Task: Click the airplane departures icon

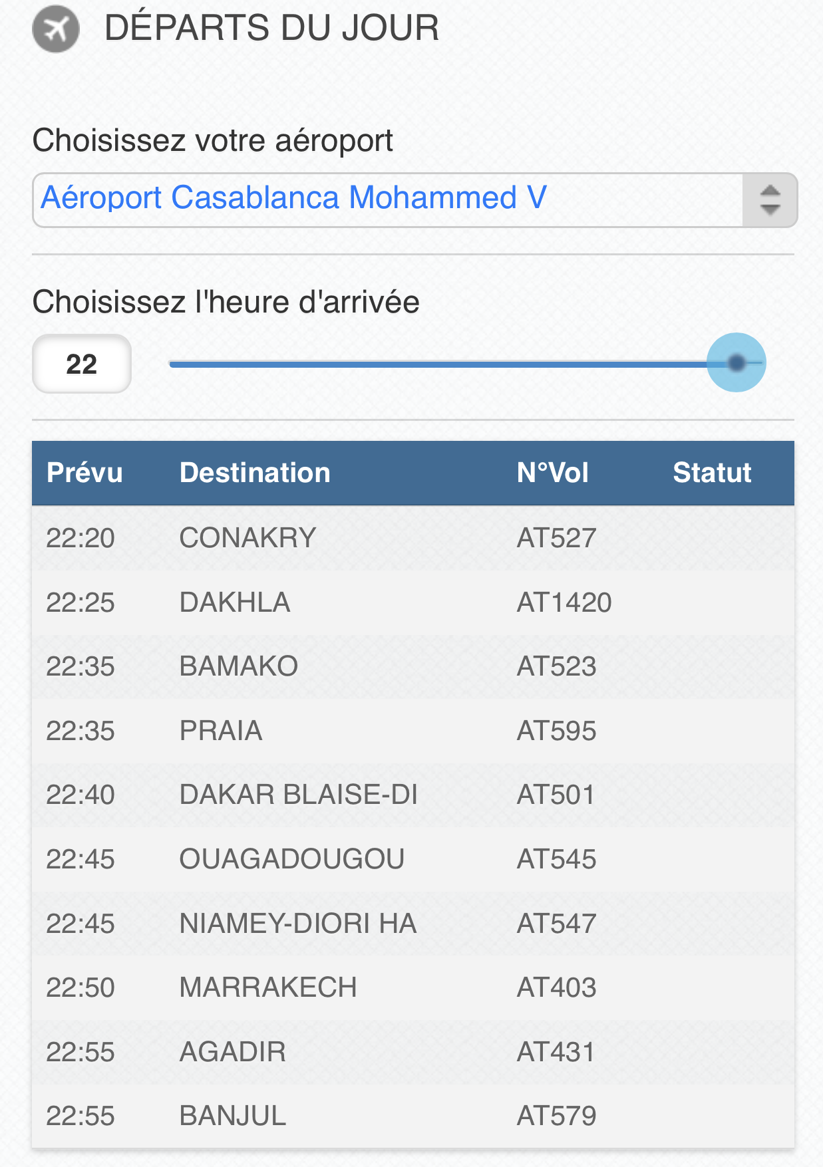Action: 56,29
